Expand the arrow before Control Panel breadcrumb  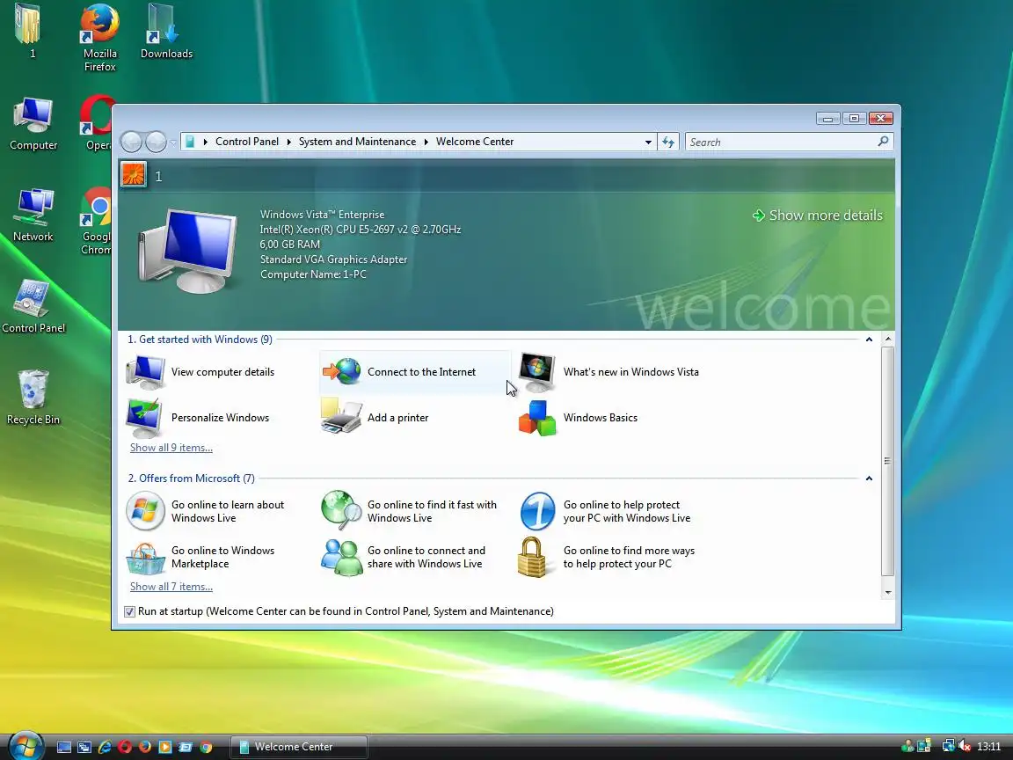(206, 142)
